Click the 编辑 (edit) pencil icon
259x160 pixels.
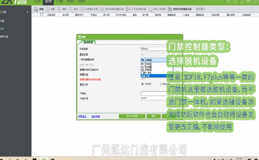pos(48,9)
